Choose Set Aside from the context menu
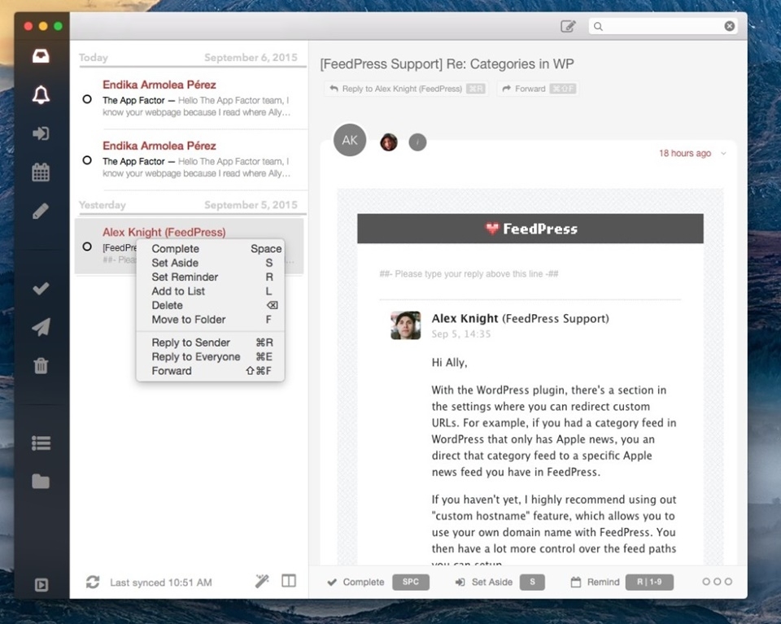 tap(210, 263)
